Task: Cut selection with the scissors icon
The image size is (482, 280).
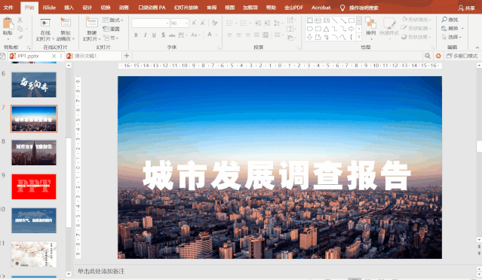Action: (20, 20)
